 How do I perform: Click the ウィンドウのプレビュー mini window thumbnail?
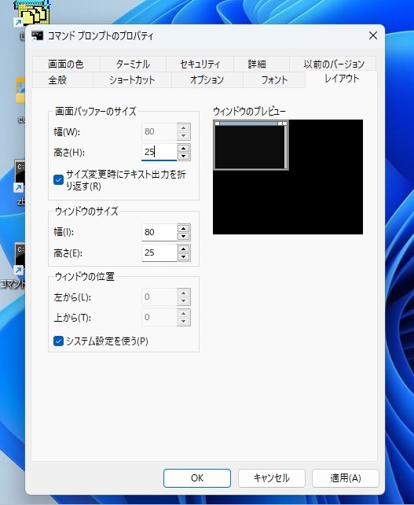[251, 146]
